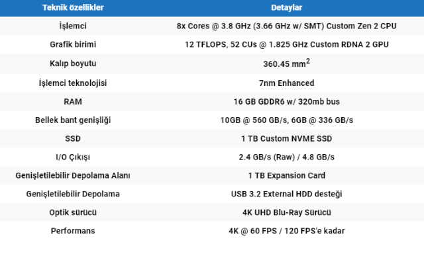Select the Kalıp boyutu label
Viewport: 424px width, 254px height.
(73, 63)
